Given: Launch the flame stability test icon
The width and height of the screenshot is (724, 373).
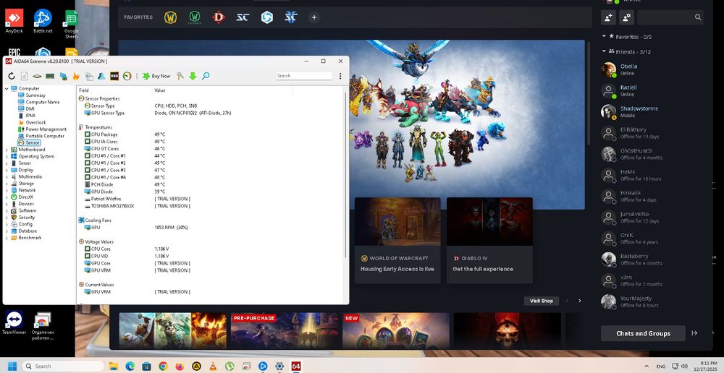Looking at the screenshot, I should (76, 76).
